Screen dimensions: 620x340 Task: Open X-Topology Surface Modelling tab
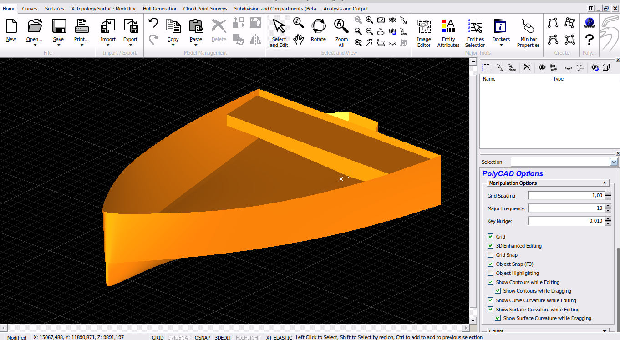click(103, 9)
